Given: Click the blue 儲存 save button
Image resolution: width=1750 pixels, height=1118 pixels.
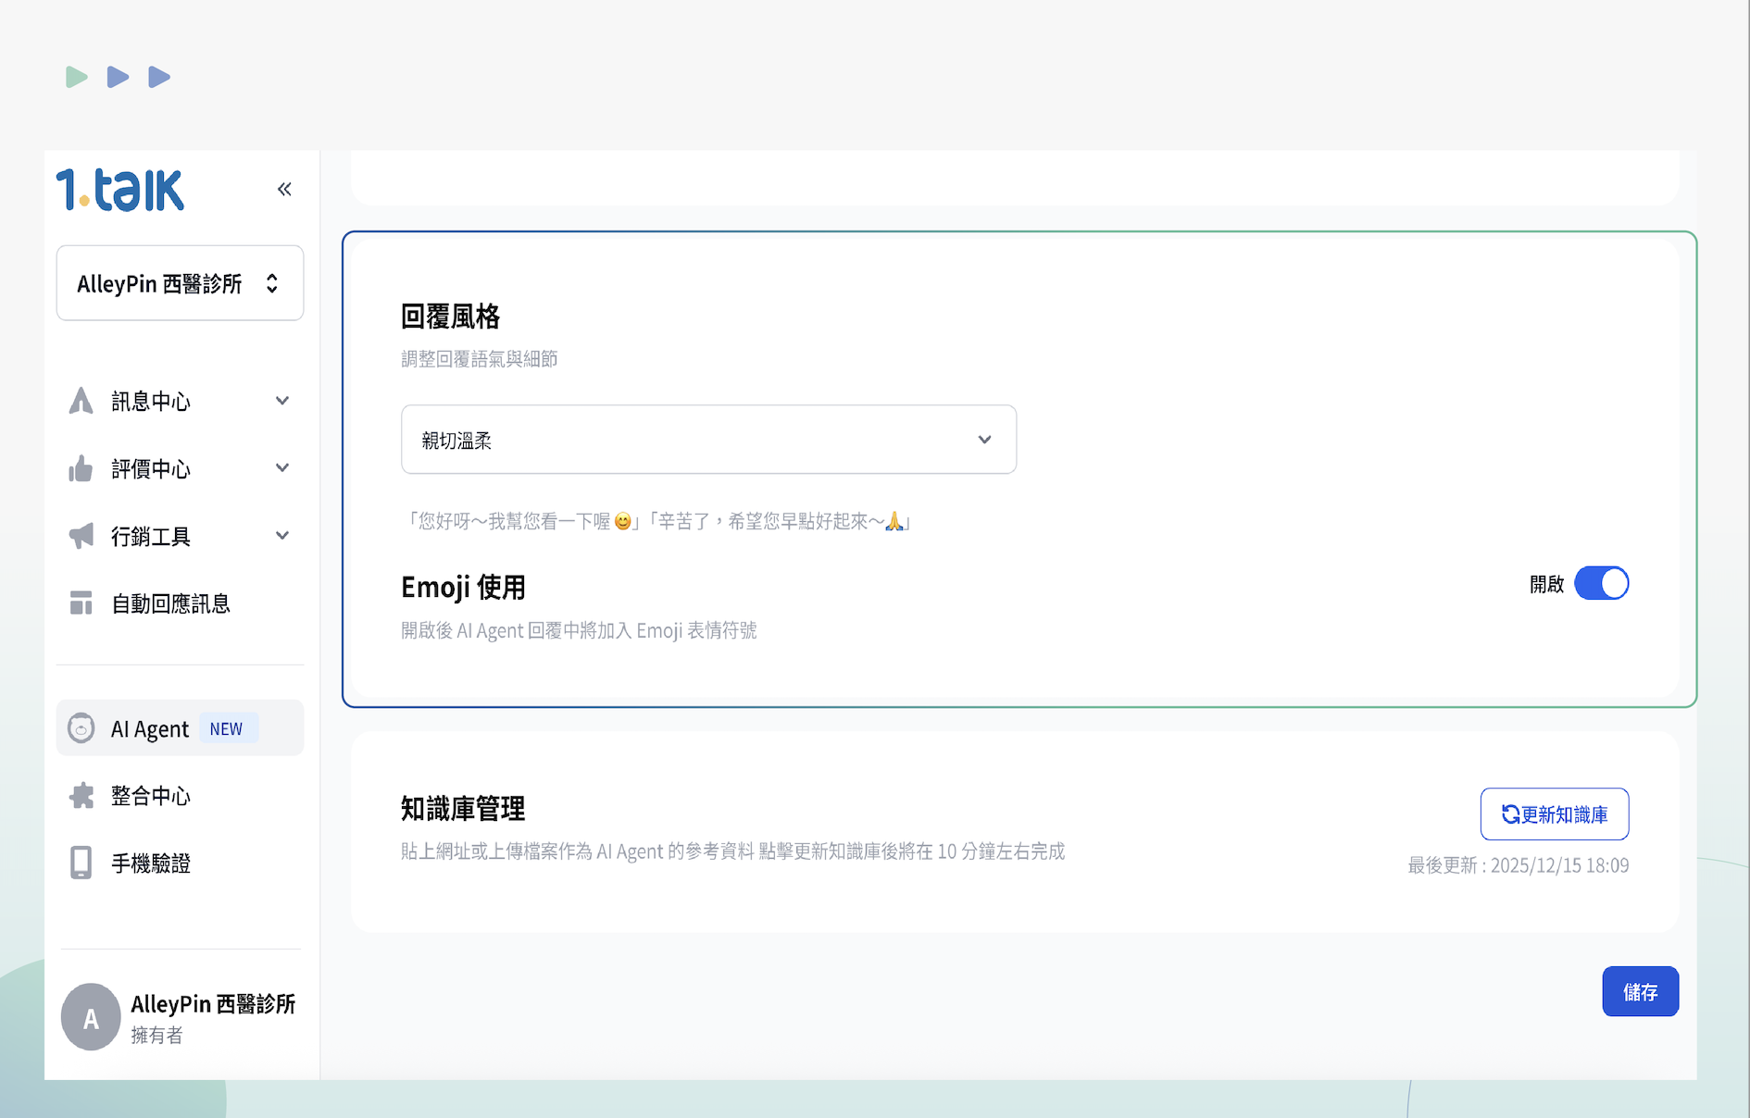Looking at the screenshot, I should [x=1640, y=992].
